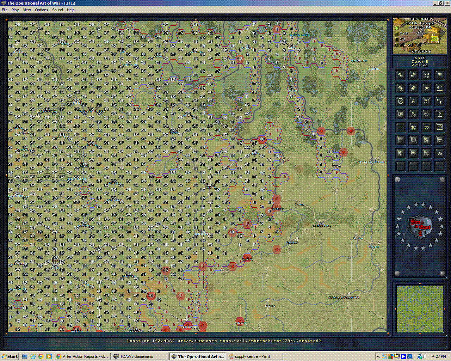Click the (B) bombardment toolbar icon

click(x=414, y=128)
